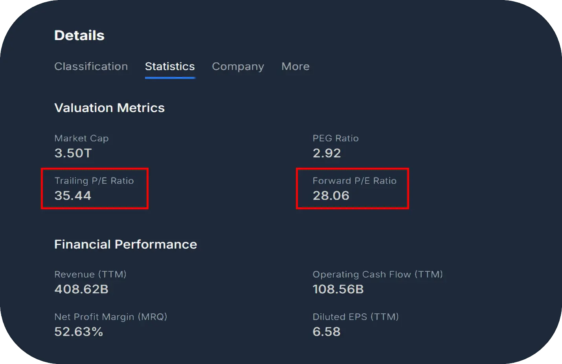Screen dimensions: 562x364
Task: Select the Revenue (TTM) value 408.62B
Action: (82, 289)
